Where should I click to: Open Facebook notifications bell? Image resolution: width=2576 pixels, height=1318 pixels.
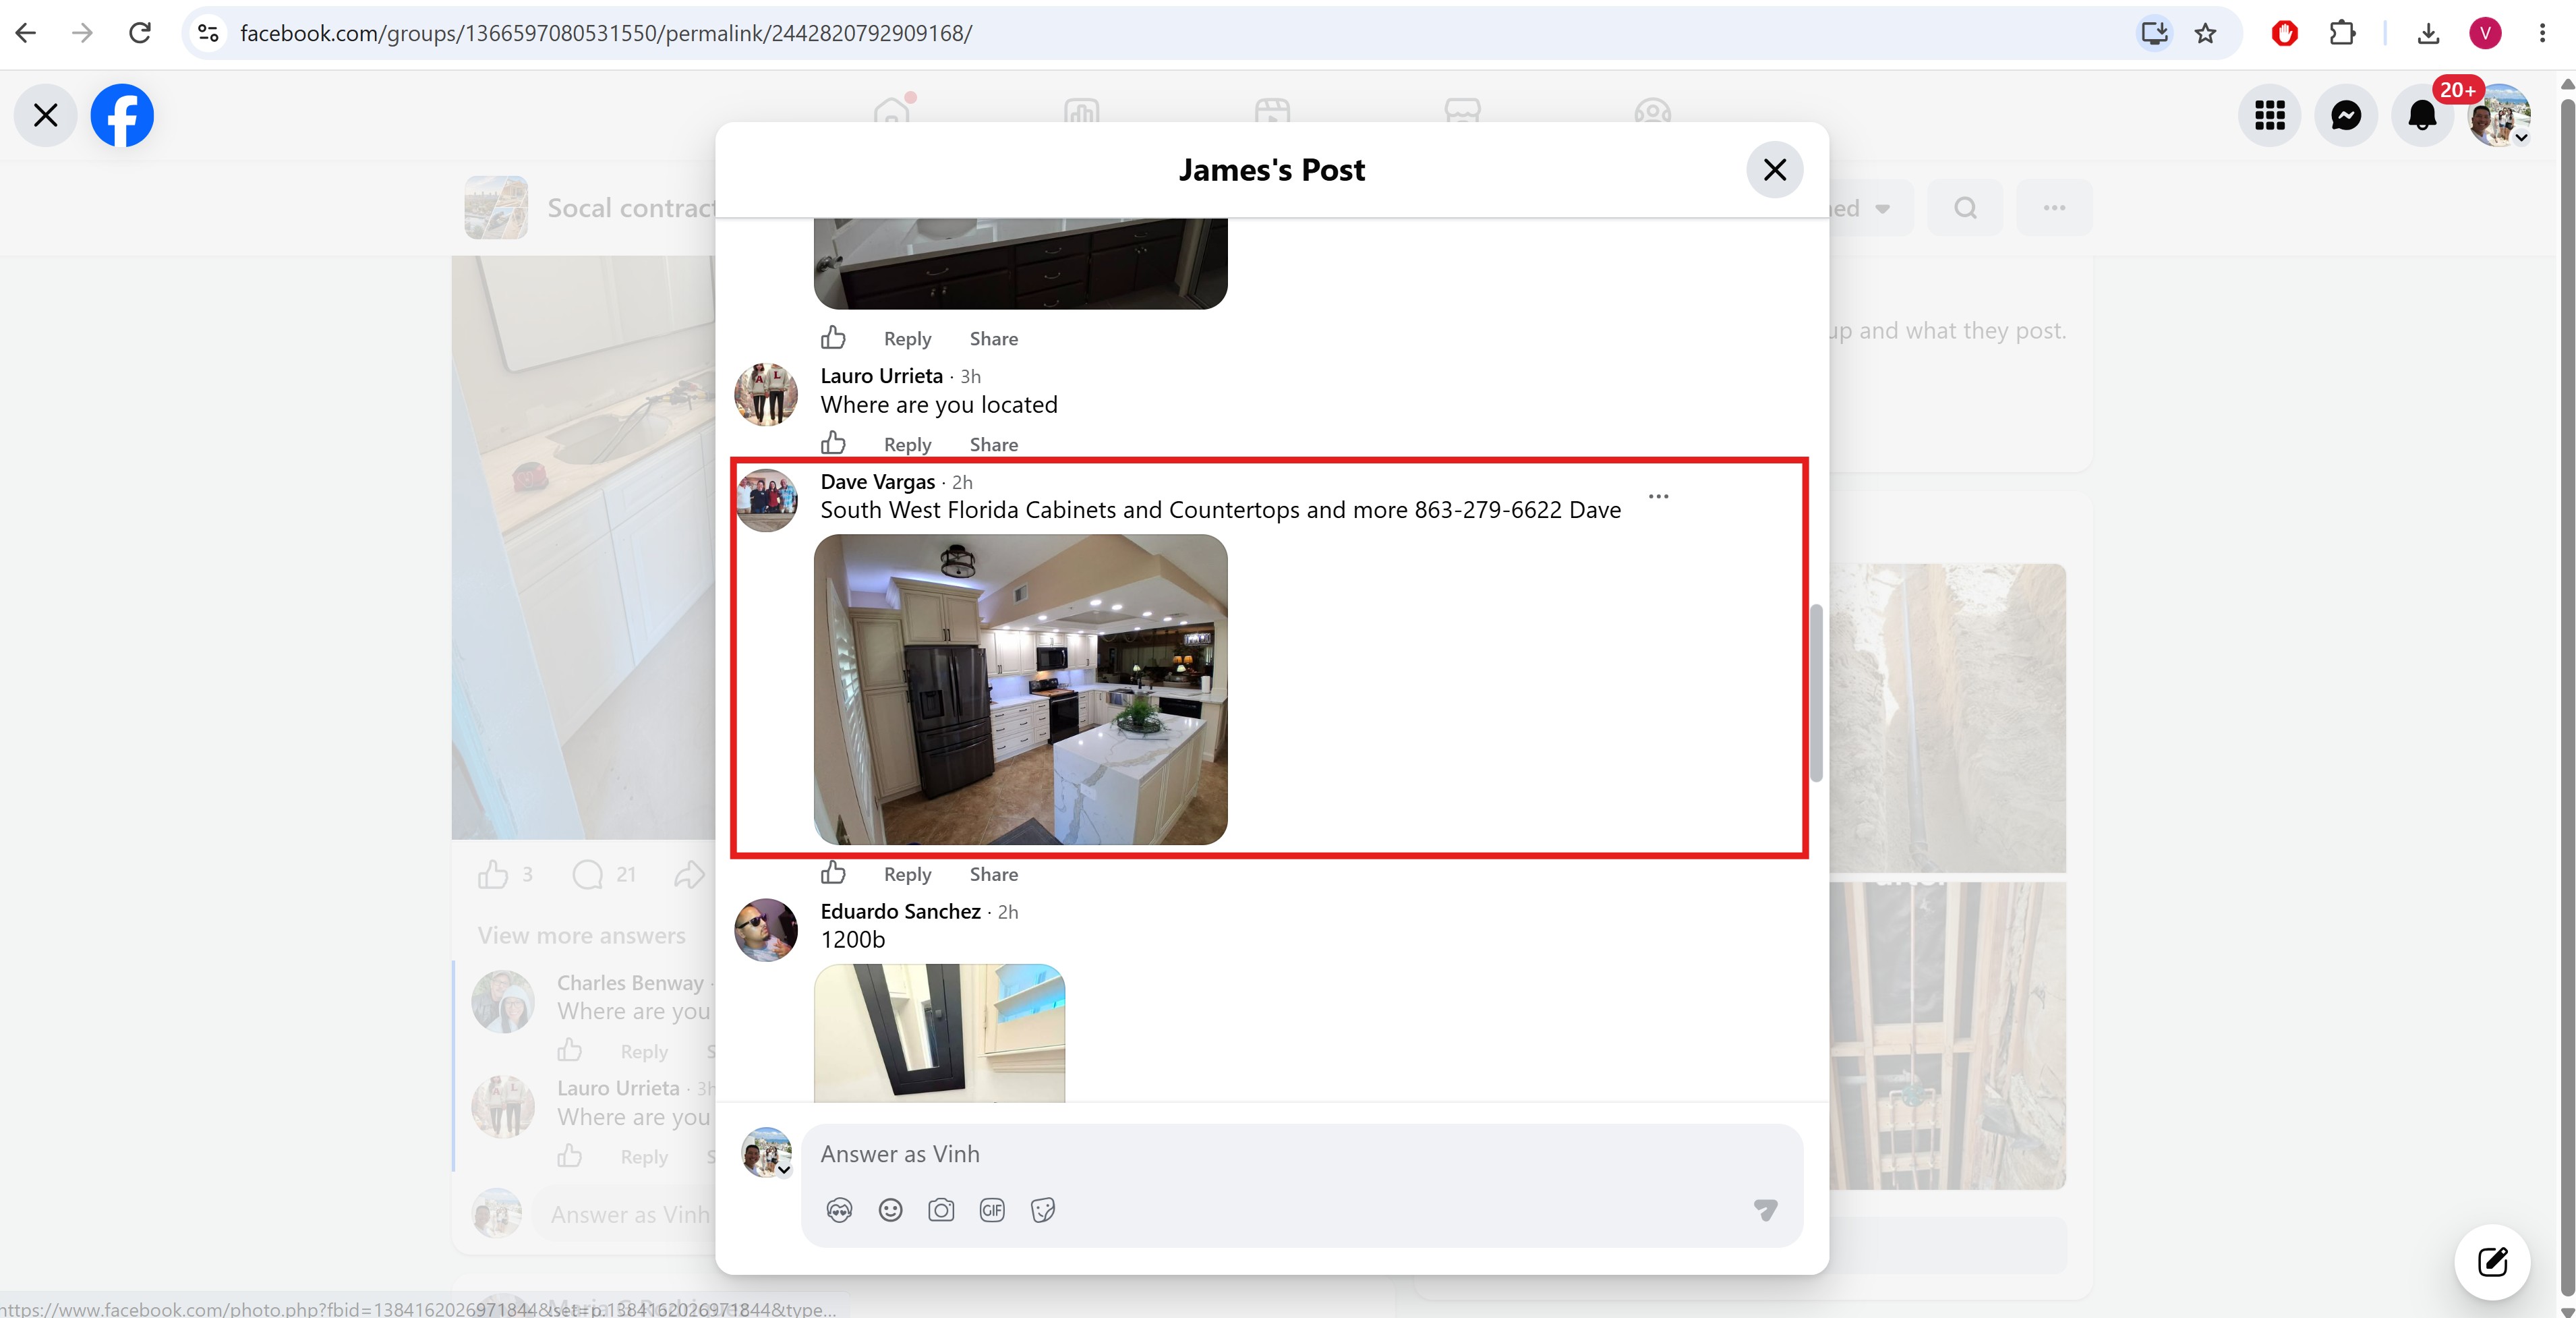(2422, 115)
